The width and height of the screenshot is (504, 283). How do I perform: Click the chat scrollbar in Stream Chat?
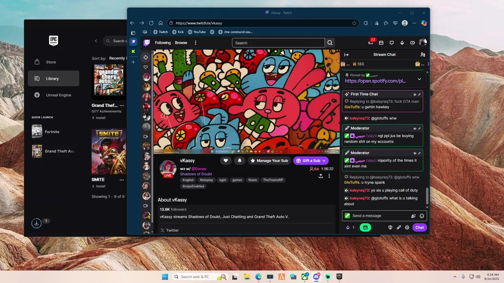click(x=427, y=196)
